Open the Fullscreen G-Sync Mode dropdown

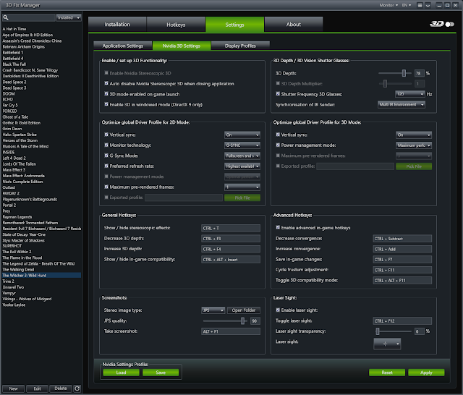tap(242, 156)
